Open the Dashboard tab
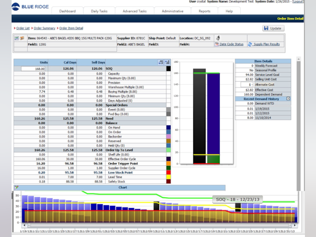 click(x=67, y=11)
